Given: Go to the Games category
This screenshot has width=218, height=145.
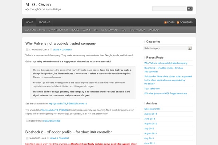Looking at the screenshot, I should [86, 30].
